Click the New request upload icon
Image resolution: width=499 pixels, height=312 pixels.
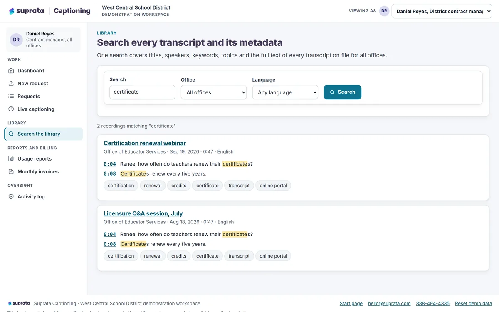[x=11, y=84]
